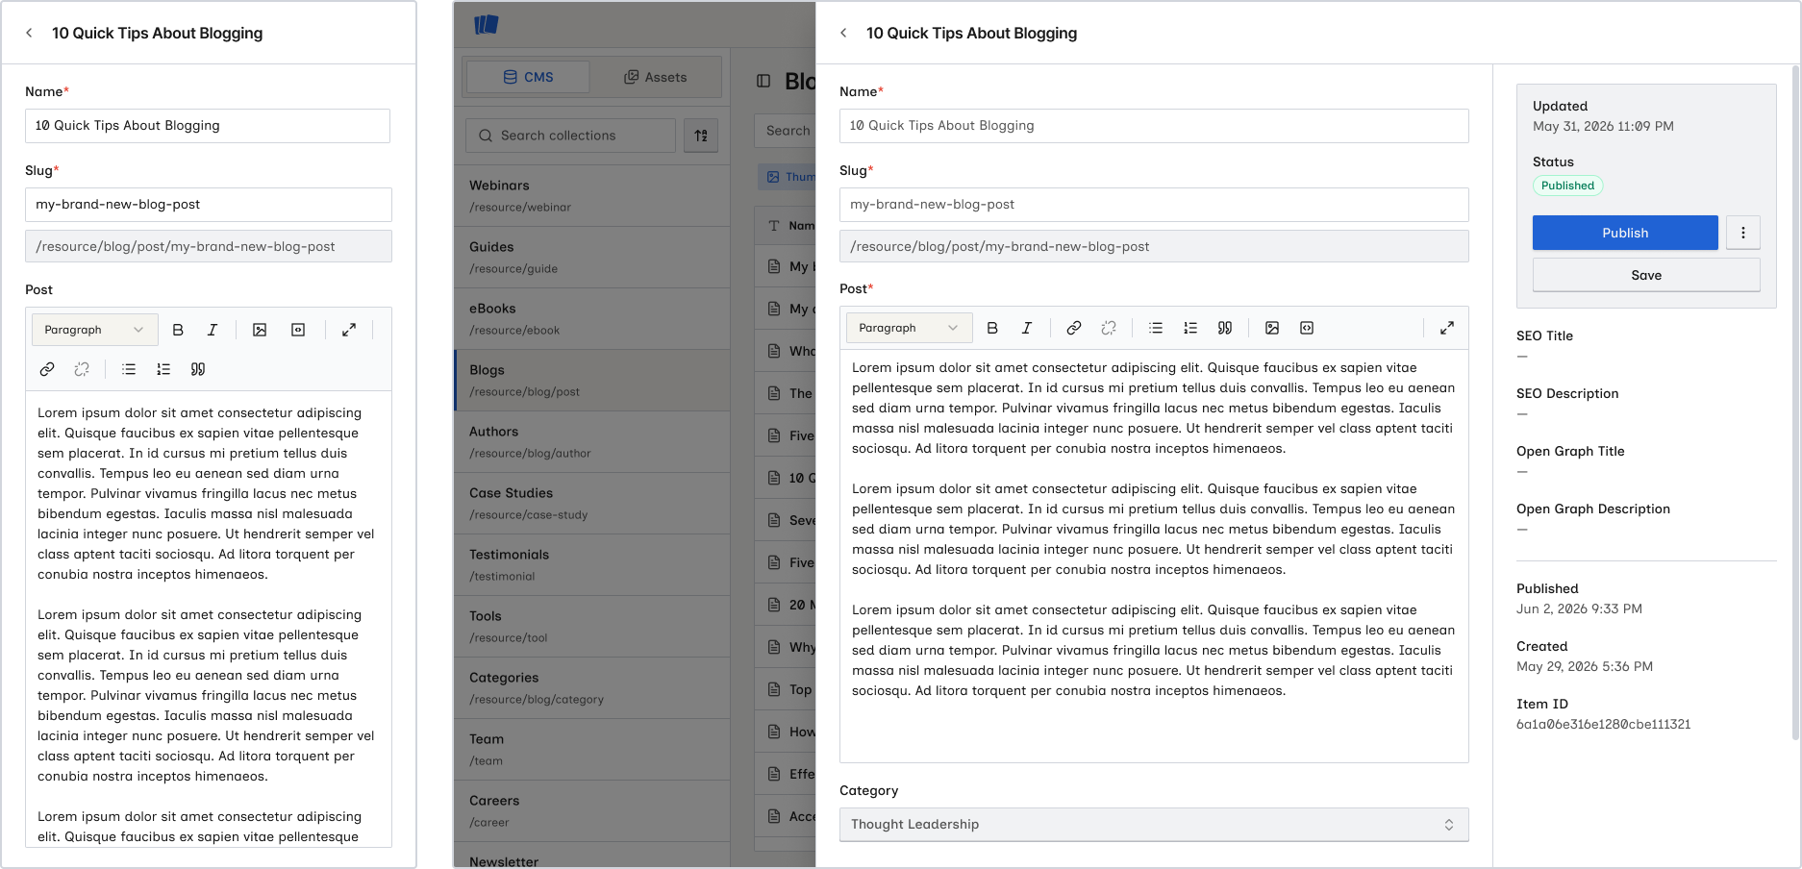This screenshot has height=869, width=1802.
Task: Click the Published status badge
Action: click(x=1567, y=186)
